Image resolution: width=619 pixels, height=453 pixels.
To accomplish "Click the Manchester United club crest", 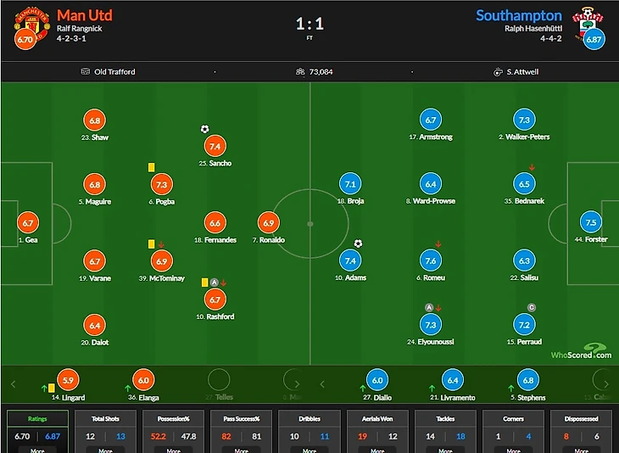I will point(25,24).
